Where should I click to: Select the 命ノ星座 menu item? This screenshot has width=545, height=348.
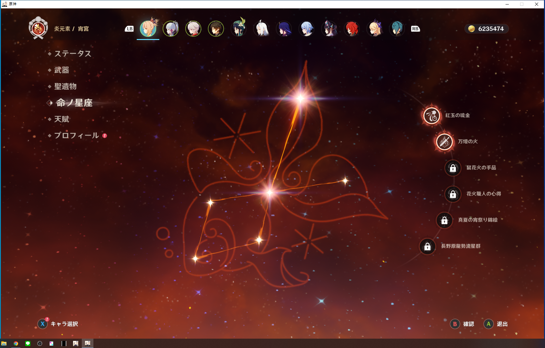tap(74, 103)
